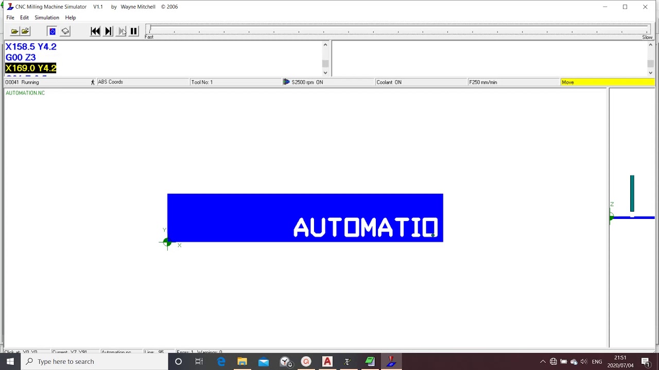This screenshot has height=370, width=659.
Task: Open Task View on taskbar
Action: 199,361
